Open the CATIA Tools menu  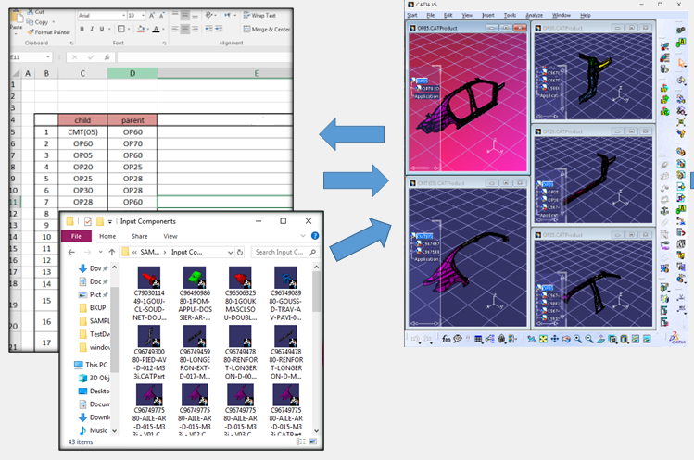510,15
